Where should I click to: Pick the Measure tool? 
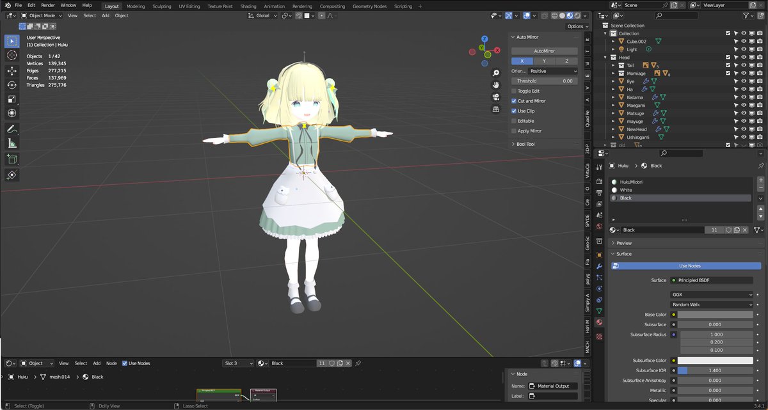[x=12, y=143]
